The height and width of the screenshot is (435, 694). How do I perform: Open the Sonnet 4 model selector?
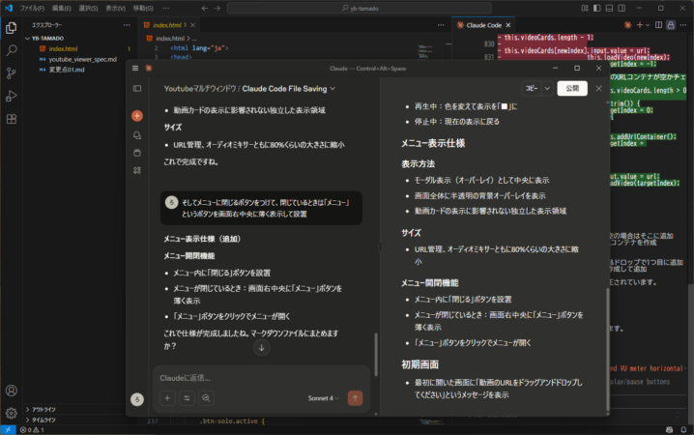tap(323, 398)
